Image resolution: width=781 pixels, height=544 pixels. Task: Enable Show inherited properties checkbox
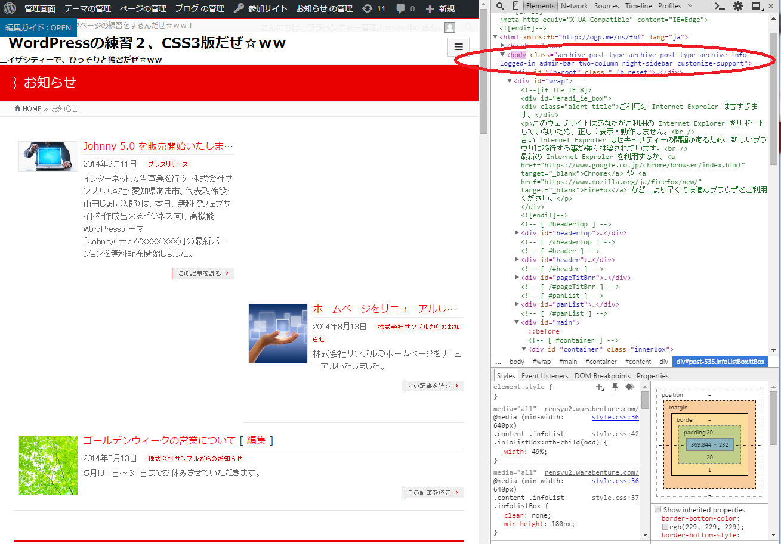[x=657, y=509]
